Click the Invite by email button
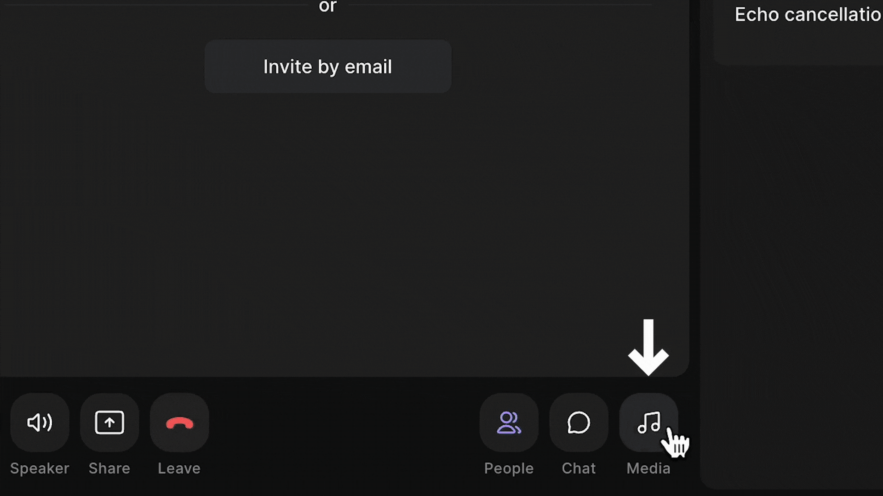The image size is (883, 496). point(328,67)
